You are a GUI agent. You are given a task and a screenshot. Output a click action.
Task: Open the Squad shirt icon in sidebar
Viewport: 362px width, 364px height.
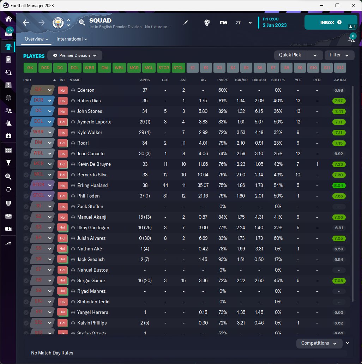[8, 47]
